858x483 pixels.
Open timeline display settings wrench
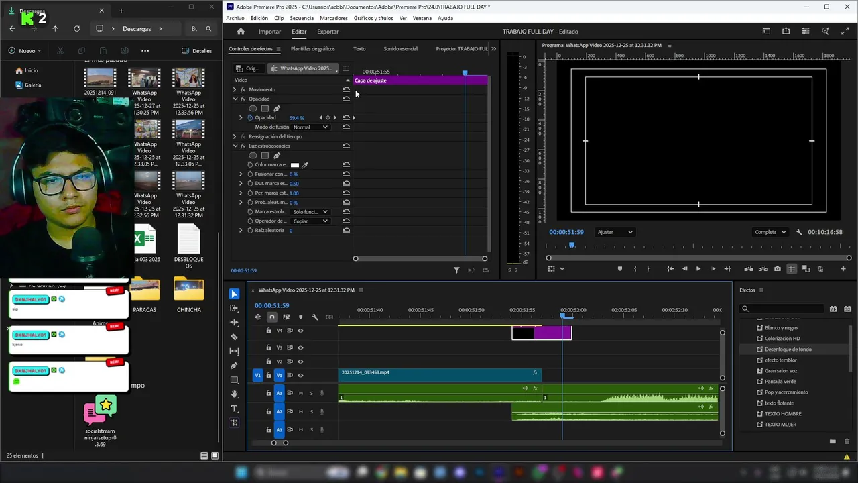coord(315,317)
